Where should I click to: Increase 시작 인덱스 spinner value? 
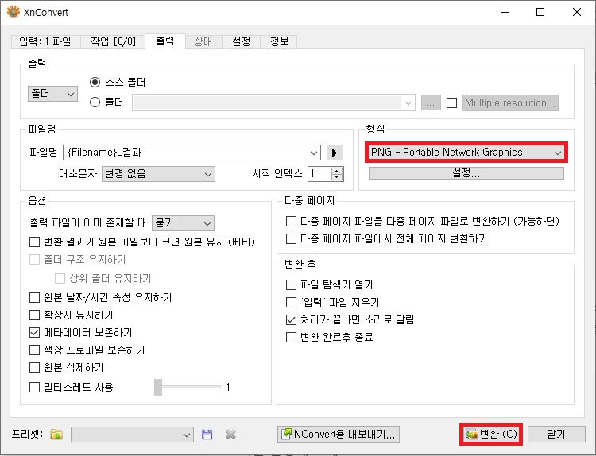(x=336, y=171)
